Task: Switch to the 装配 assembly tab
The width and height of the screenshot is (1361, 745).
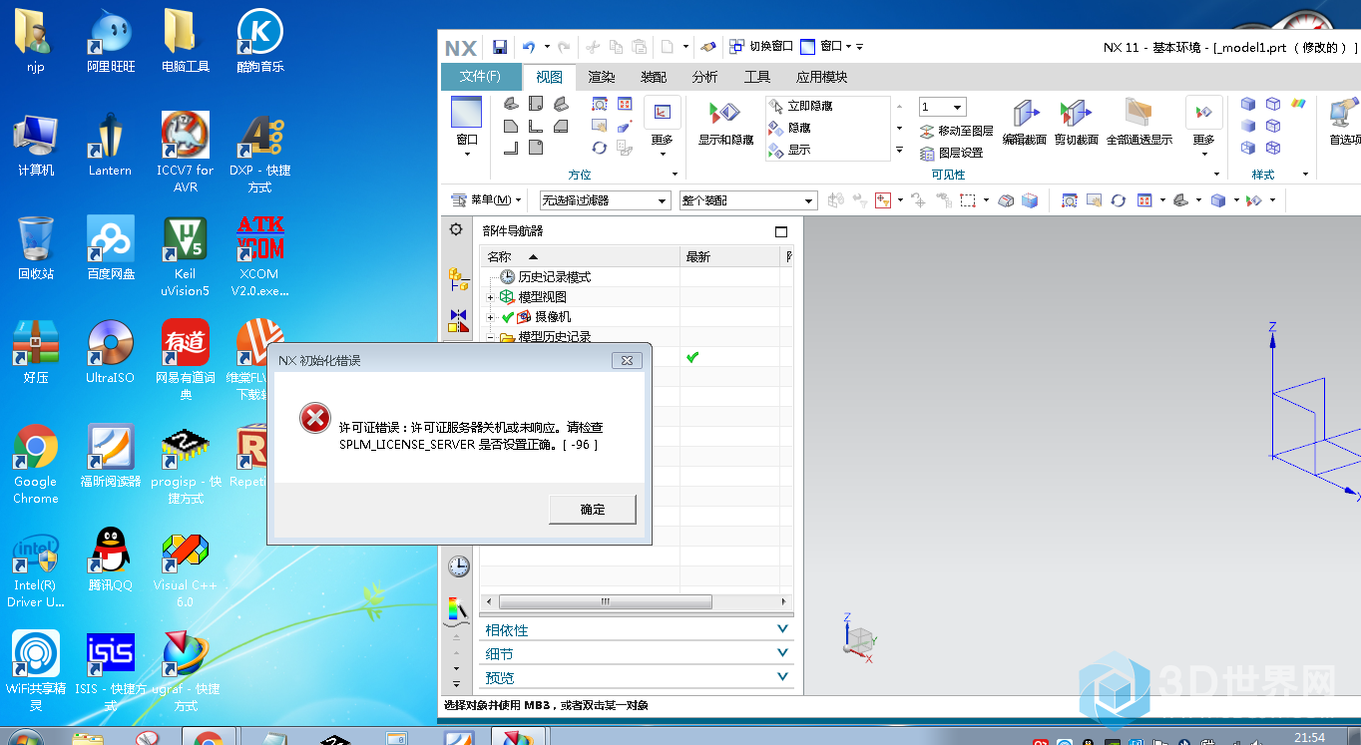Action: (654, 77)
